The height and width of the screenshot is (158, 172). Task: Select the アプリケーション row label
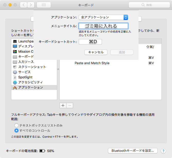tap(31, 87)
